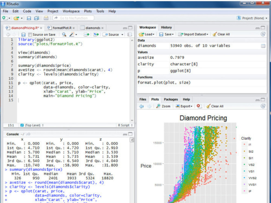This screenshot has width=271, height=203.
Task: Click Clear All in the Plots pane
Action: pos(215,106)
